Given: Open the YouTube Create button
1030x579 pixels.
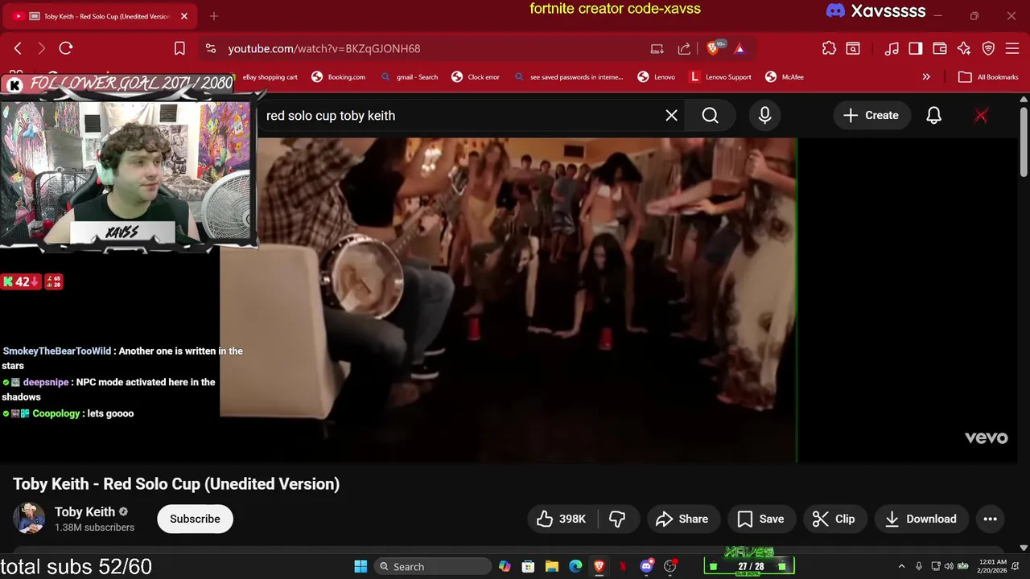Looking at the screenshot, I should coord(871,116).
